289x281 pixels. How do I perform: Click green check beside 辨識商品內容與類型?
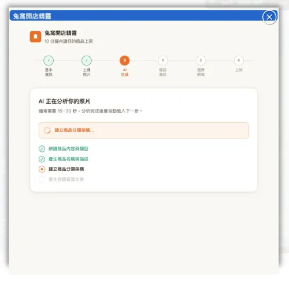click(x=42, y=149)
